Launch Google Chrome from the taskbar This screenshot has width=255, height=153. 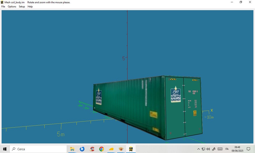coord(102,149)
